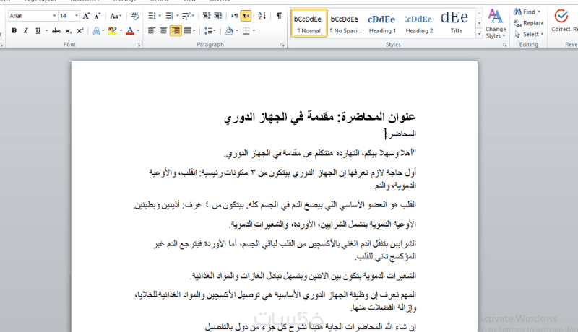
Task: Click the Change Styles icon
Action: (x=496, y=24)
